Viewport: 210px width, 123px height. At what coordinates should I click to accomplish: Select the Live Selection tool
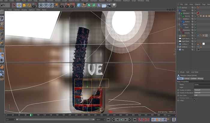pyautogui.click(x=14, y=5)
